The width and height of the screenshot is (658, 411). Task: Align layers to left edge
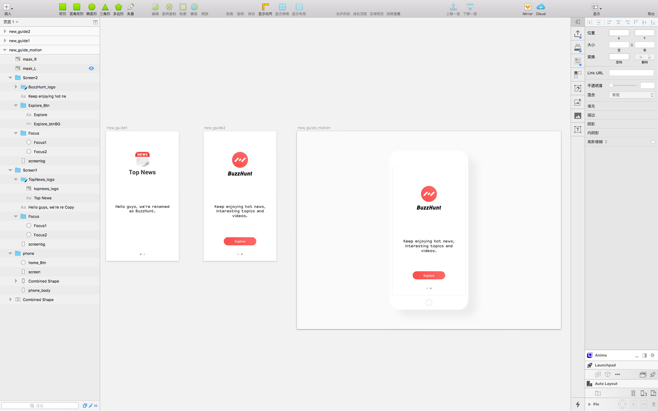tap(610, 22)
